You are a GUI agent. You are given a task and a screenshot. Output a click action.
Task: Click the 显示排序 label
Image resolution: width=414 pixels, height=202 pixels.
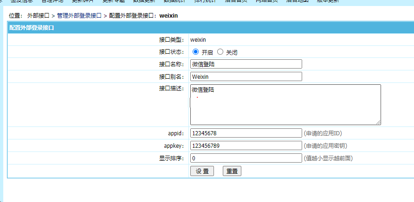[x=171, y=158]
